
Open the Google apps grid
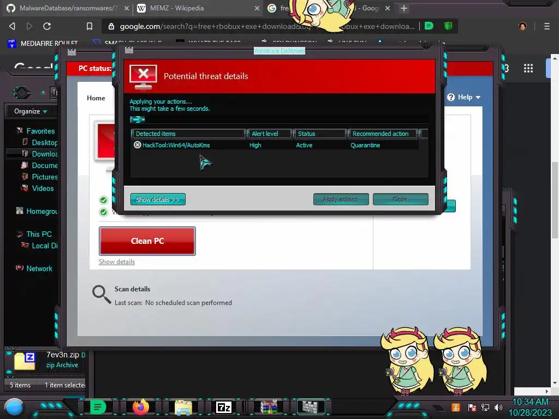point(528,68)
